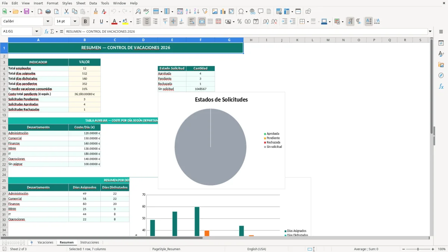The image size is (448, 252).
Task: Click Sheet 2 of 3 in status bar
Action: click(x=18, y=249)
